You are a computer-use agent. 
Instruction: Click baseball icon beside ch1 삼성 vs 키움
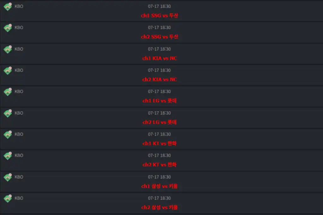tap(8, 177)
